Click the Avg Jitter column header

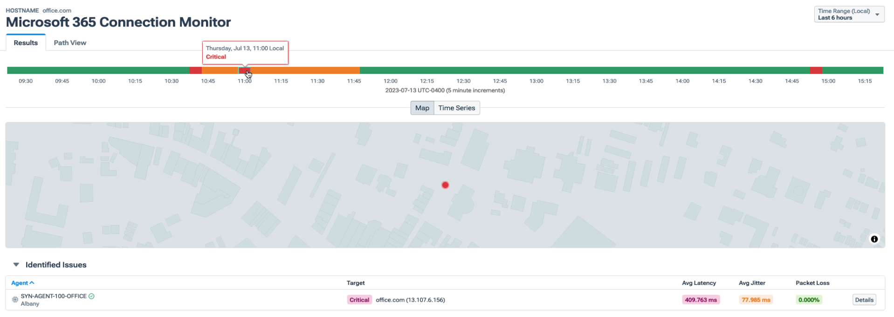[x=752, y=283]
